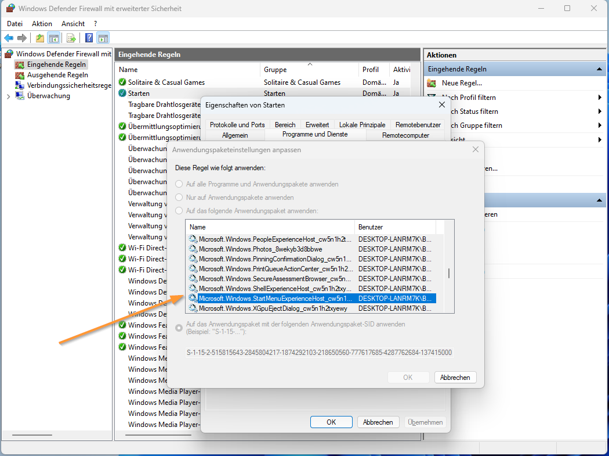Click package icon of SecureAssessmentBrowser entry
This screenshot has width=609, height=456.
(193, 279)
